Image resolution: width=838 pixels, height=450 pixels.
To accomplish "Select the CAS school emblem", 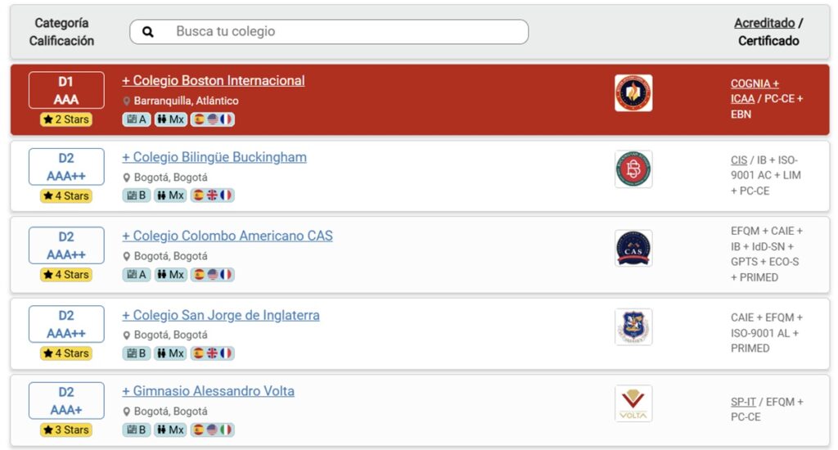I will click(633, 248).
